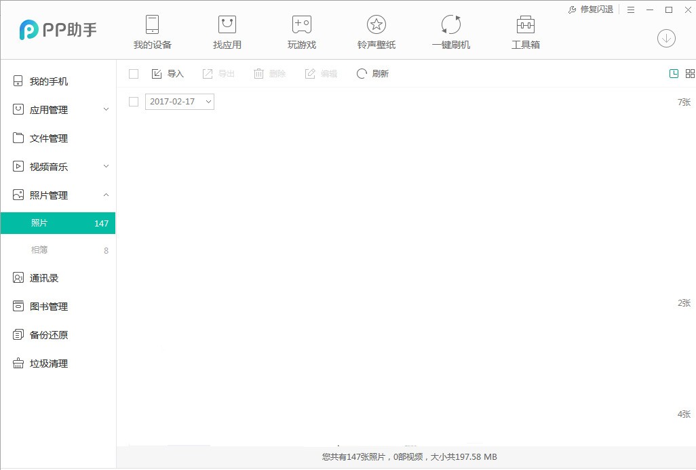Select 相簿 albums sub-item
The width and height of the screenshot is (696, 470).
pyautogui.click(x=58, y=250)
